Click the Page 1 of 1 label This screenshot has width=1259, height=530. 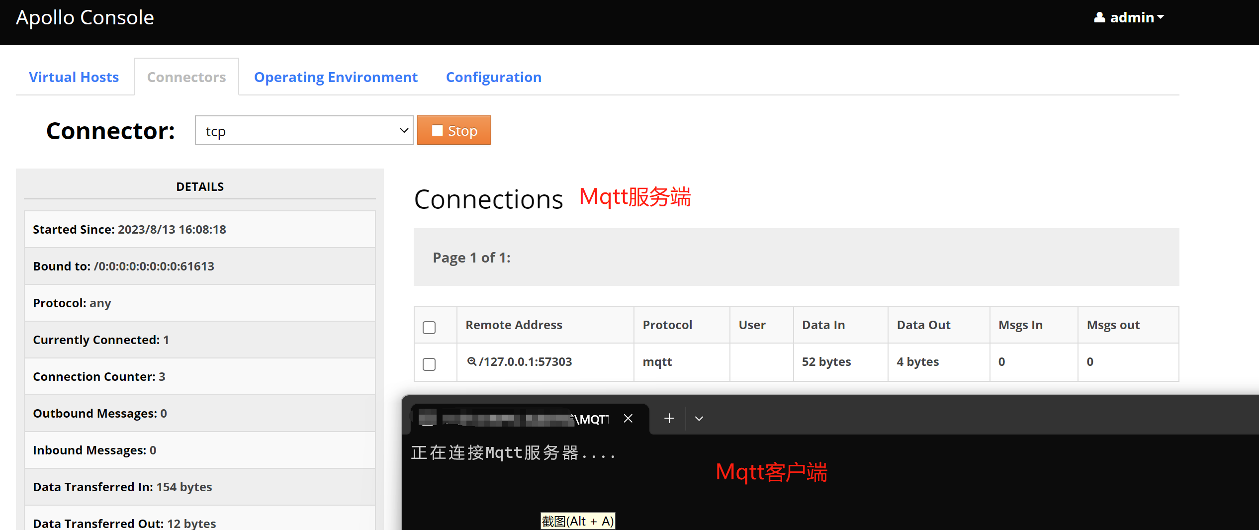[471, 257]
